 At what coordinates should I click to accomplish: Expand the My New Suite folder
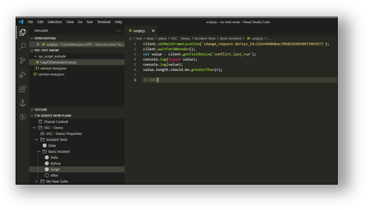(x=36, y=181)
